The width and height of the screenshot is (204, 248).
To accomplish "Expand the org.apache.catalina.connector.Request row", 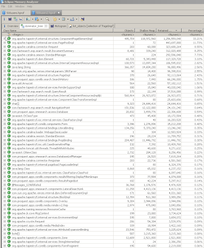I will tap(4, 46).
